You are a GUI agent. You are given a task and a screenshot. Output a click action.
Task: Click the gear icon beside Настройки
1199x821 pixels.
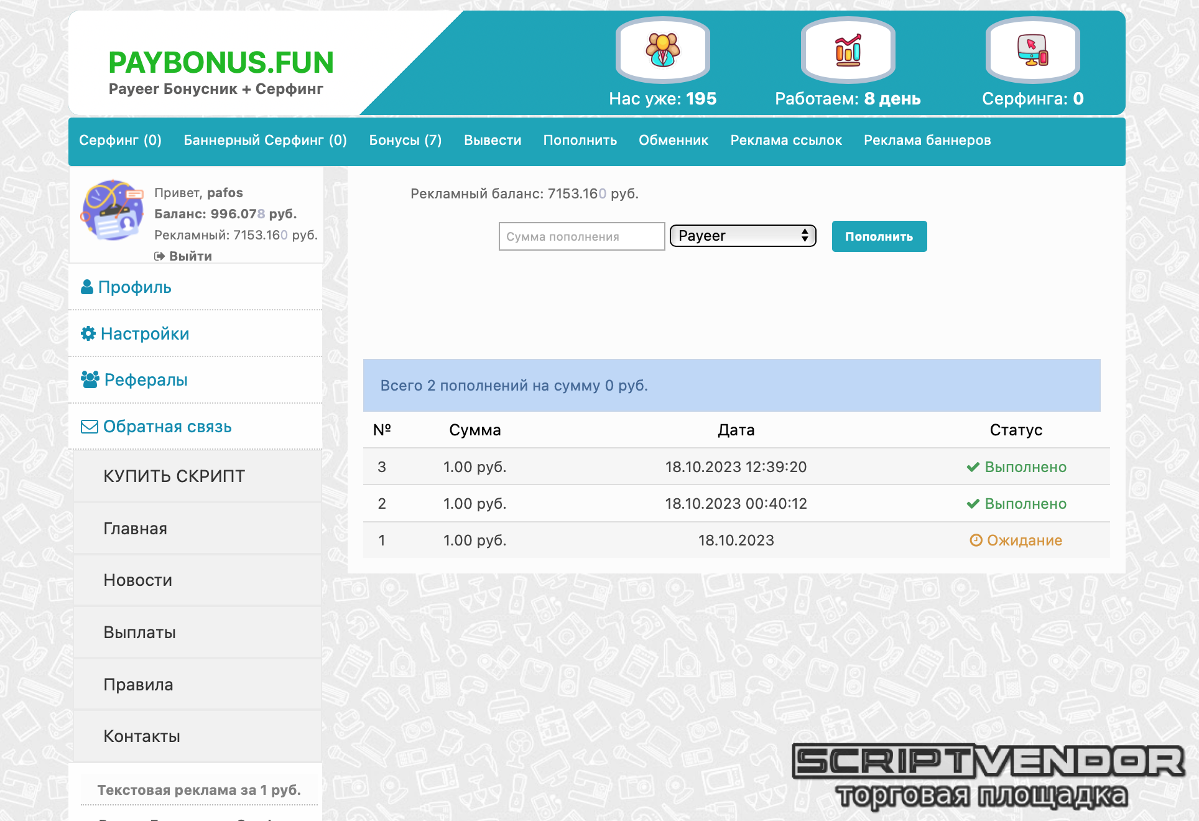click(x=88, y=333)
